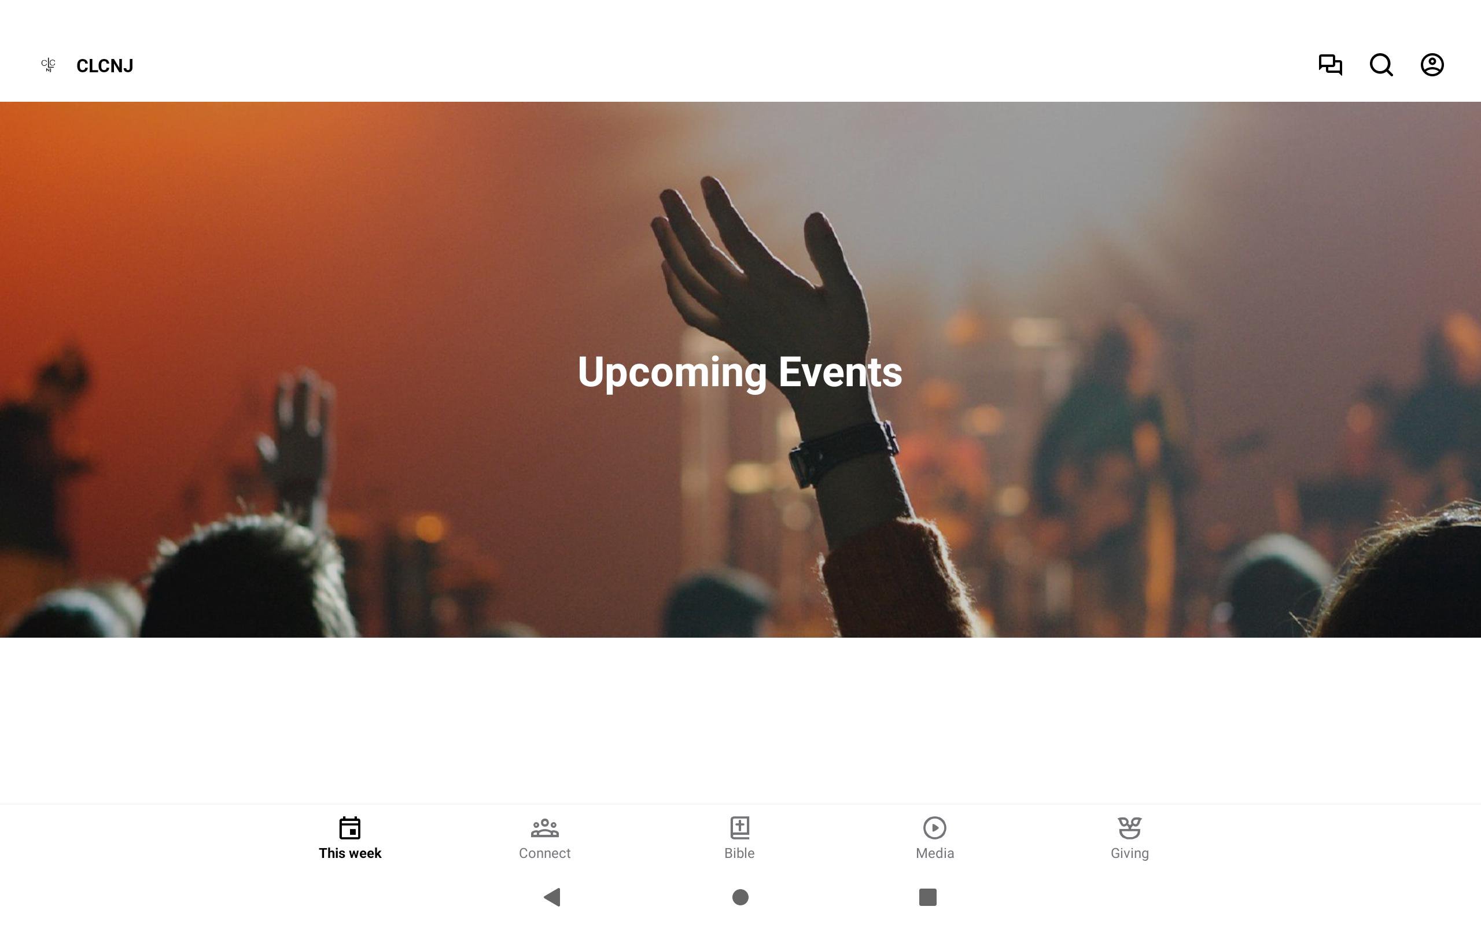Tap the people group Connect icon
Image resolution: width=1481 pixels, height=925 pixels.
click(544, 828)
